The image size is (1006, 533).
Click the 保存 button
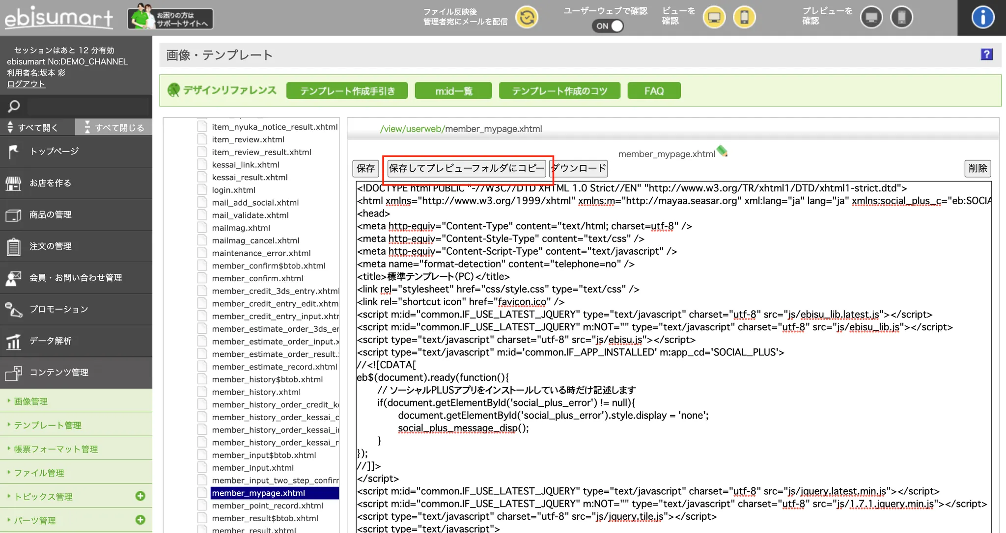tap(365, 168)
